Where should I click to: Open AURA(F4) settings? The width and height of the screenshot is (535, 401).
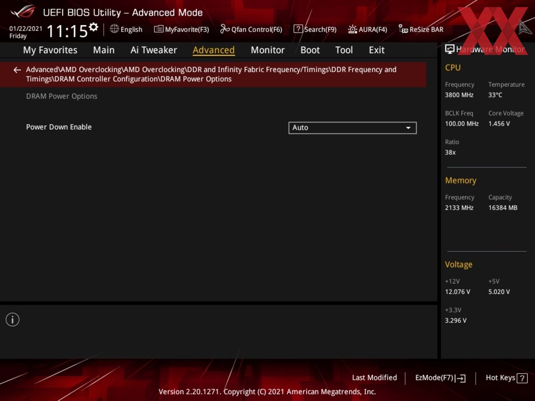(x=367, y=29)
